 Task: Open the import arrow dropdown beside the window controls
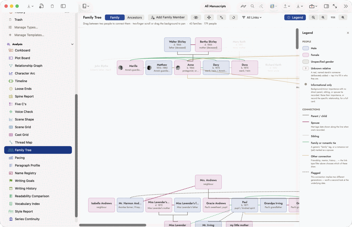click(x=30, y=6)
